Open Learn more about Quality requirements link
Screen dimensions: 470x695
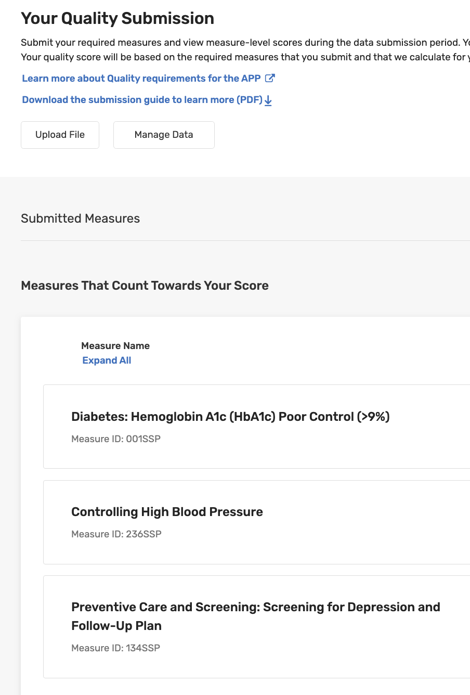tap(141, 79)
